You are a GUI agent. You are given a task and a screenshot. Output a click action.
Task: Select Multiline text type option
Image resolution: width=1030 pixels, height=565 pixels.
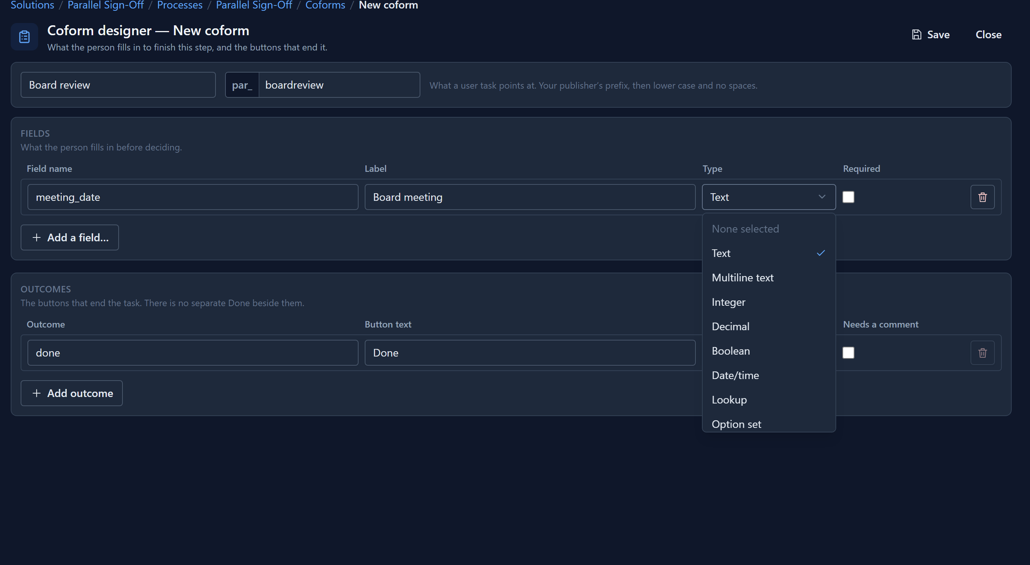[x=769, y=278]
